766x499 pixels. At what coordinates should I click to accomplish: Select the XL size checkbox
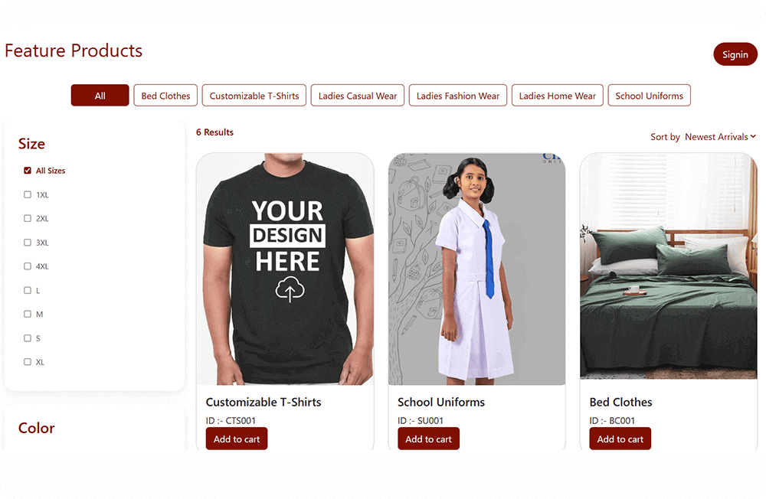click(x=28, y=362)
